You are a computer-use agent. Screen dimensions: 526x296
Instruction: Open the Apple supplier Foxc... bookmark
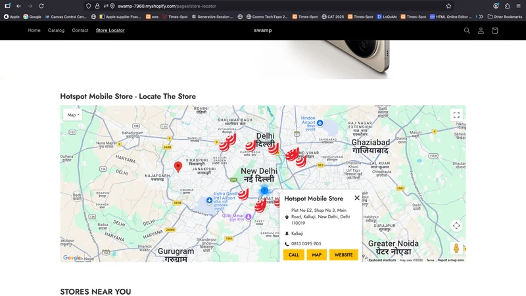[x=120, y=16]
